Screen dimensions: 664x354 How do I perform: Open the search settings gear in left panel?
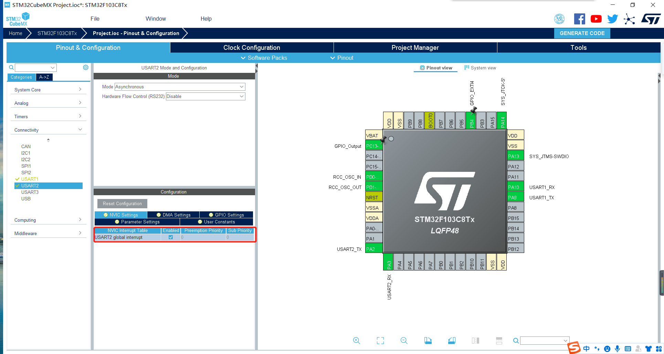tap(85, 67)
